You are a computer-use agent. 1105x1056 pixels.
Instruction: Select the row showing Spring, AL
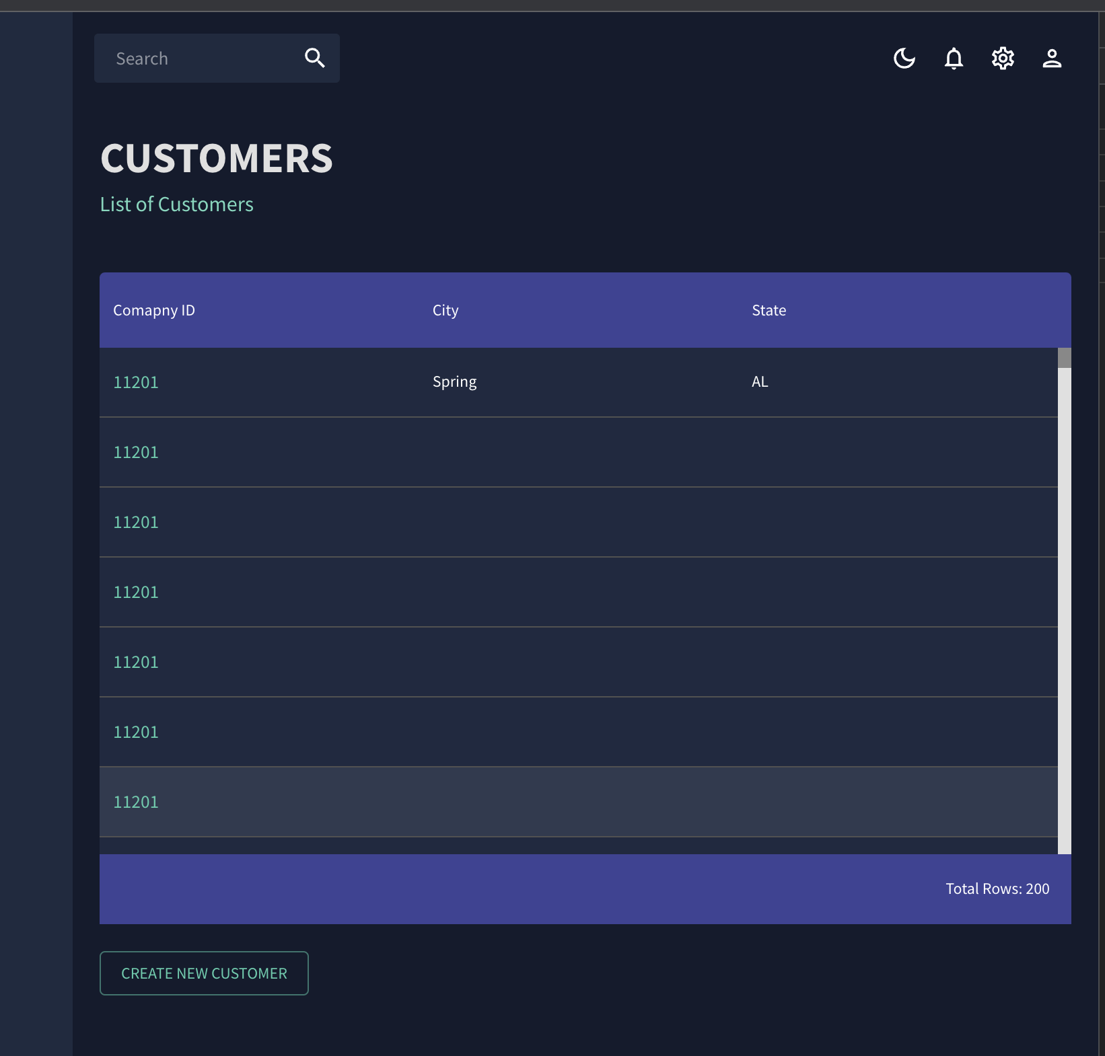click(x=471, y=381)
